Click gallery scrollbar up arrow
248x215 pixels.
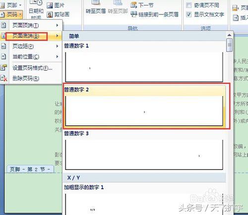point(229,35)
